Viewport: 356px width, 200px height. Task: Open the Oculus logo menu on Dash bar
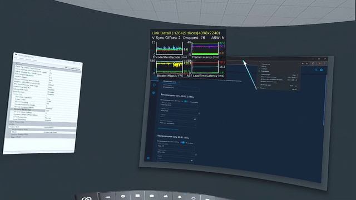pos(87,198)
